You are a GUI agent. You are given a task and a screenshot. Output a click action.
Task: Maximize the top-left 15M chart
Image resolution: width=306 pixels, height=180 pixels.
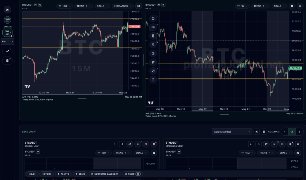tap(139, 6)
